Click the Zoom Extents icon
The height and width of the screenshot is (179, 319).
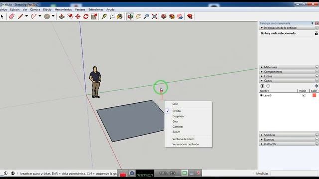tap(154, 16)
